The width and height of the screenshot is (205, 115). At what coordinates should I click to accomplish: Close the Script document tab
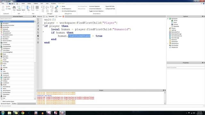[x=63, y=16]
